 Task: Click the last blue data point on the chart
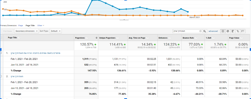[x=188, y=12]
